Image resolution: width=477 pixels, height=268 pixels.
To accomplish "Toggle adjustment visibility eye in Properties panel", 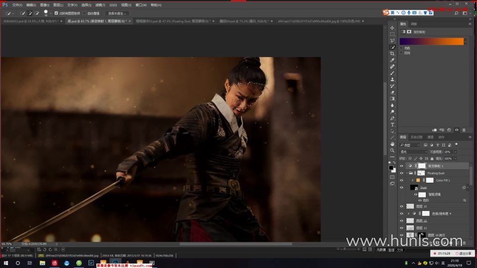I will tap(457, 130).
